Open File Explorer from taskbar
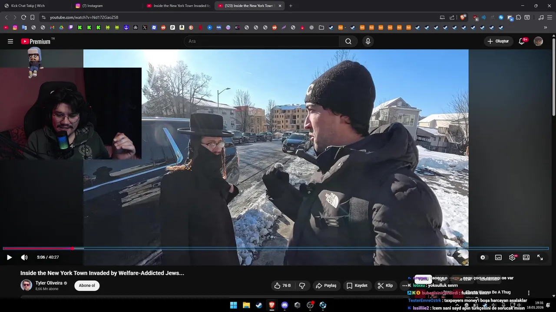The width and height of the screenshot is (556, 312). [246, 305]
